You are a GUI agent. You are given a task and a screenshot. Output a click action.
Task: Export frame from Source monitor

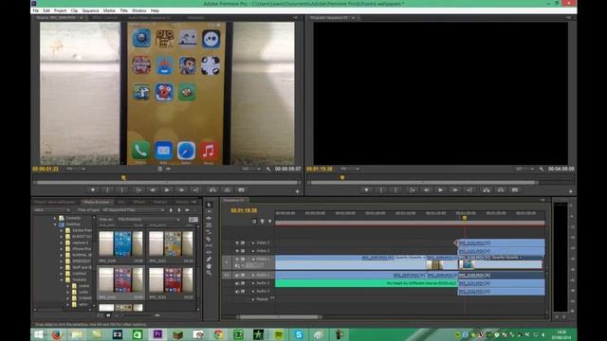click(242, 189)
